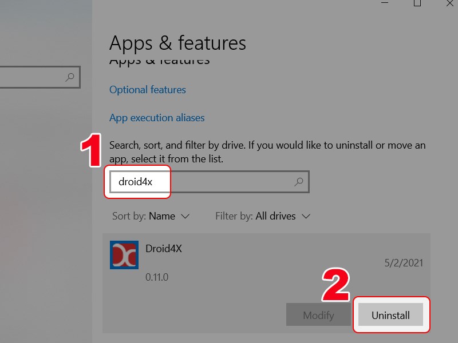Viewport: 458px width, 343px height.
Task: Click the Modify button
Action: (319, 315)
